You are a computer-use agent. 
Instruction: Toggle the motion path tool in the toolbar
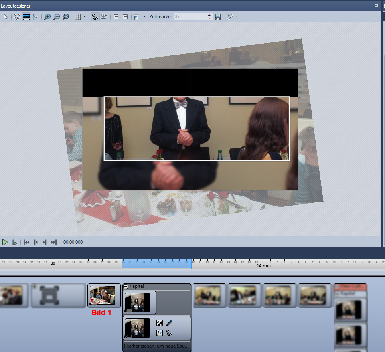click(95, 17)
